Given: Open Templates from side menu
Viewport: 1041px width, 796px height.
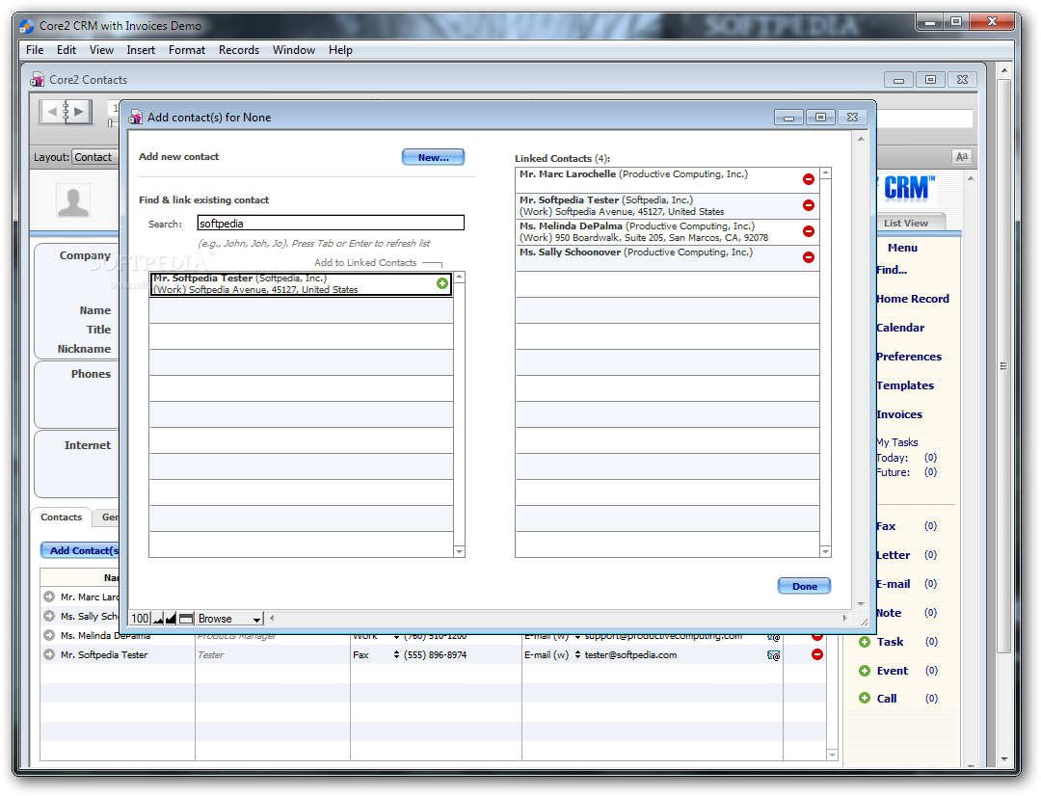Looking at the screenshot, I should [x=905, y=385].
